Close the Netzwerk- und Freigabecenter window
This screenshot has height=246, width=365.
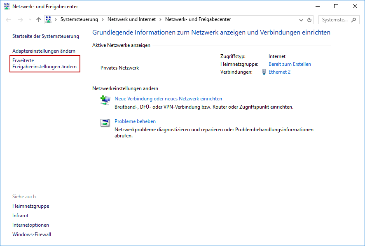[355, 6]
